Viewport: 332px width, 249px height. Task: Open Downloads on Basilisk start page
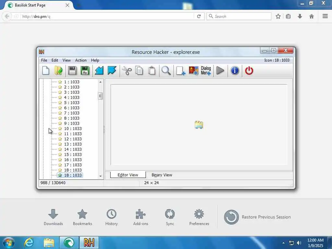(x=53, y=217)
